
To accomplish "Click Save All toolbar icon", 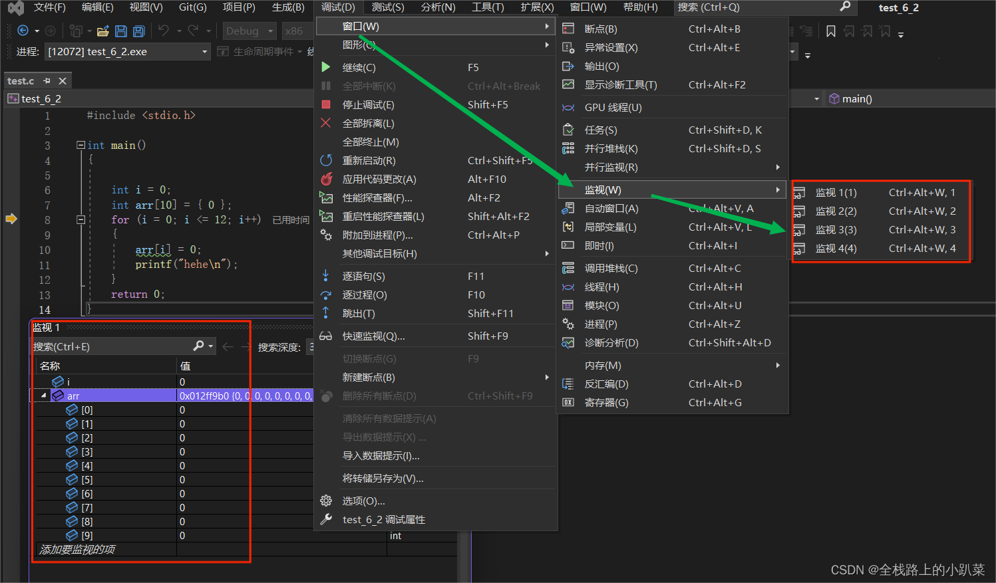I will (x=138, y=31).
